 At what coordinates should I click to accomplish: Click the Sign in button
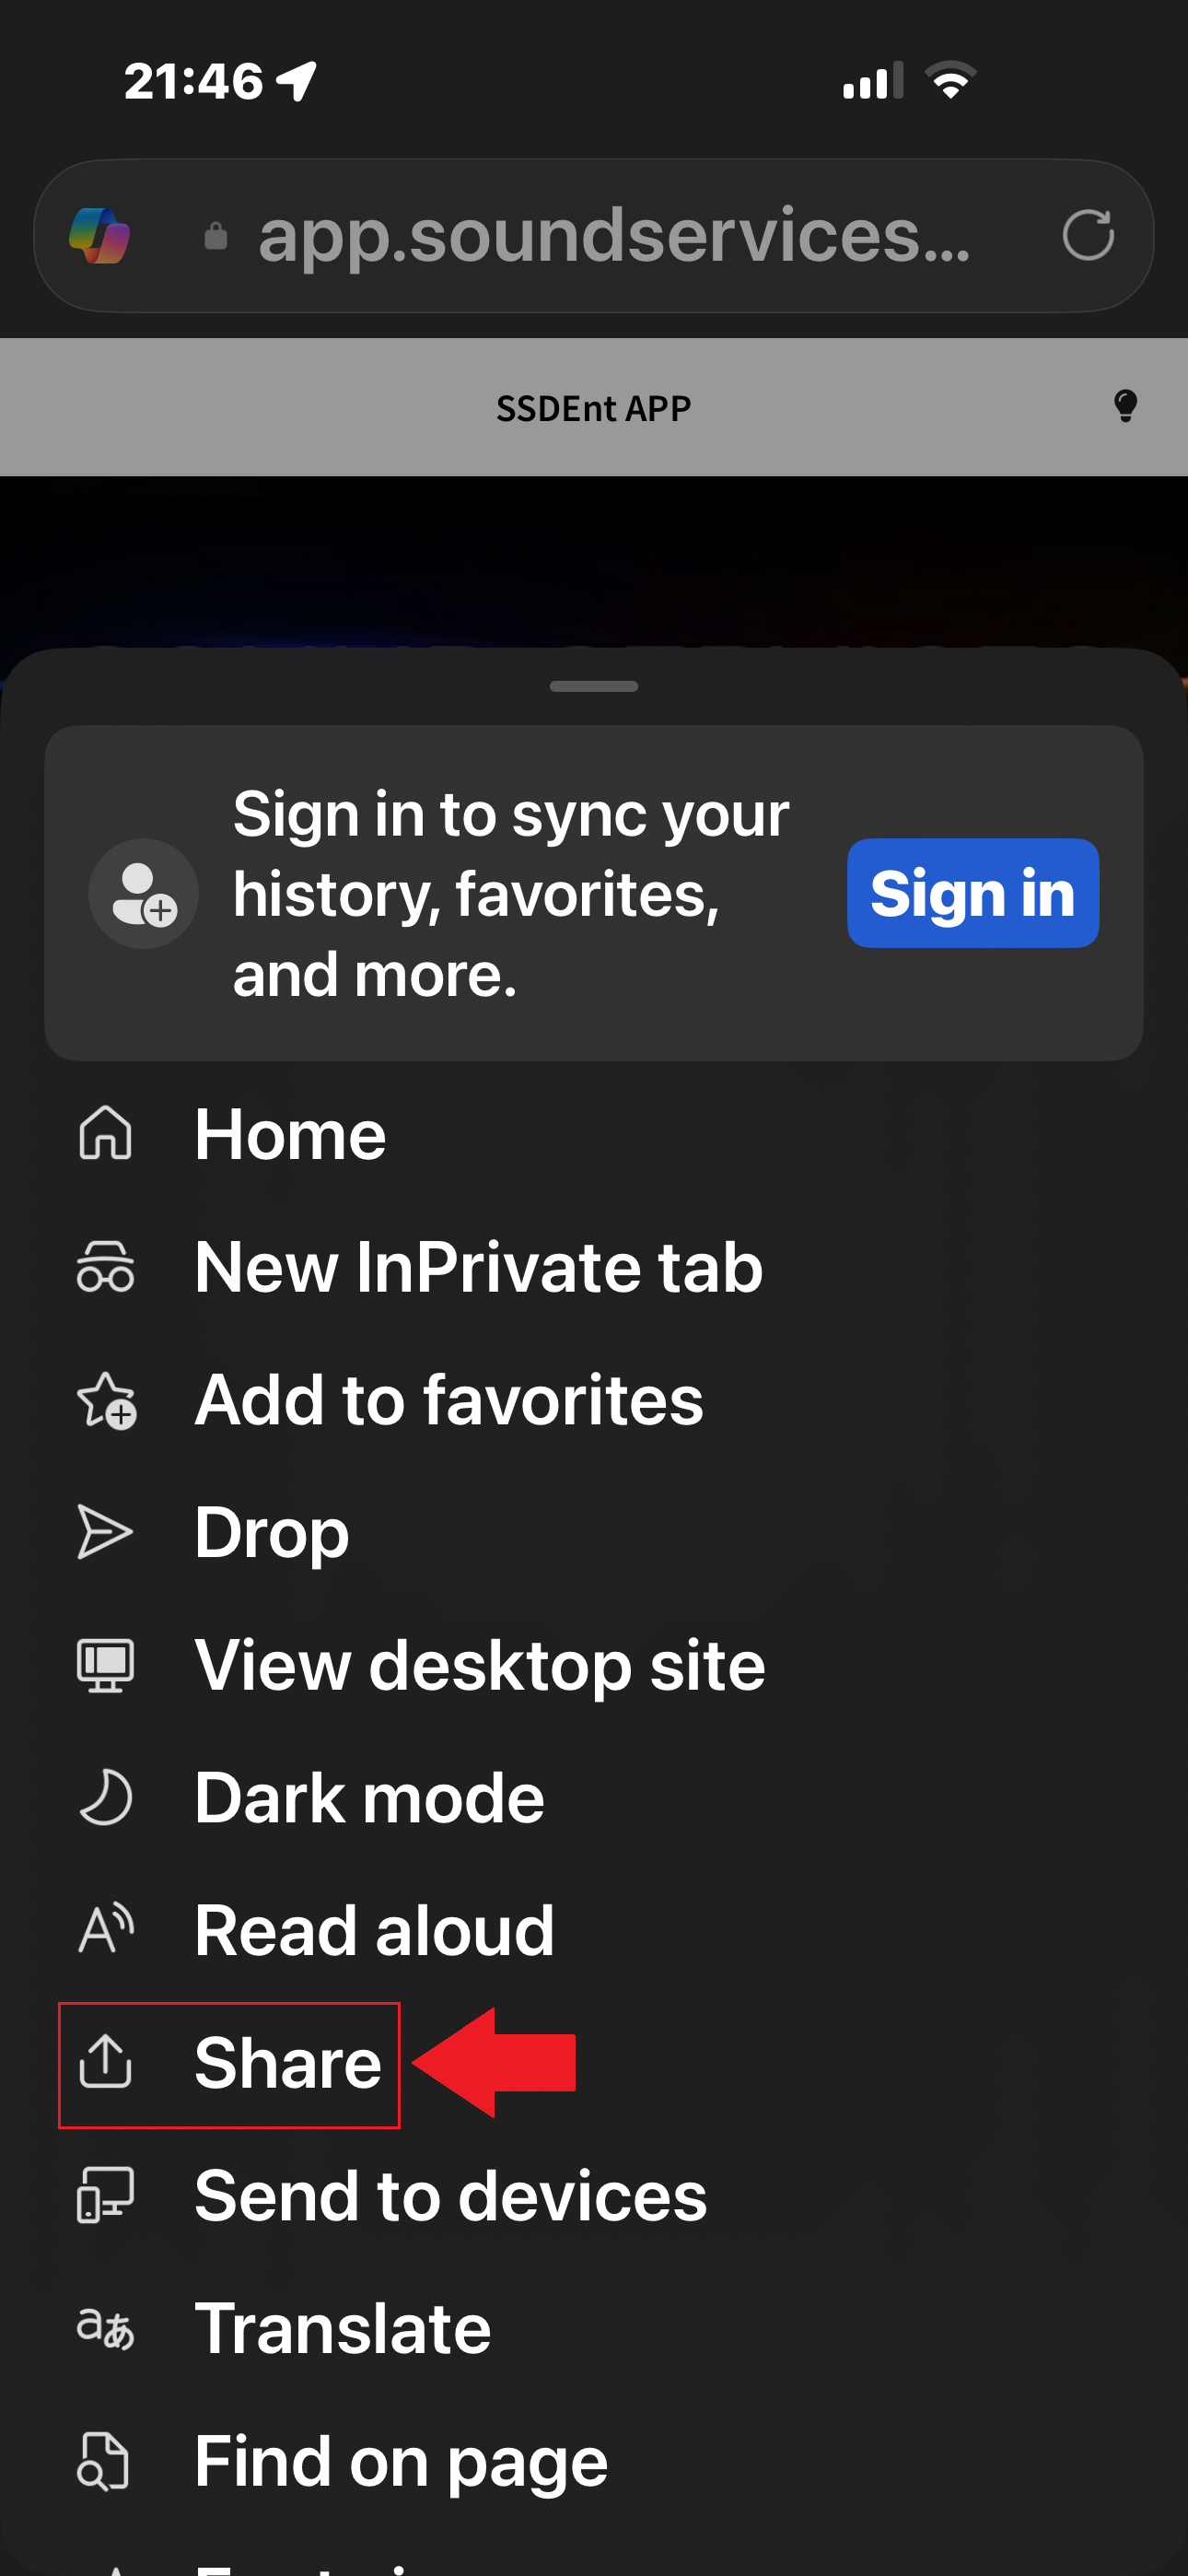tap(973, 893)
